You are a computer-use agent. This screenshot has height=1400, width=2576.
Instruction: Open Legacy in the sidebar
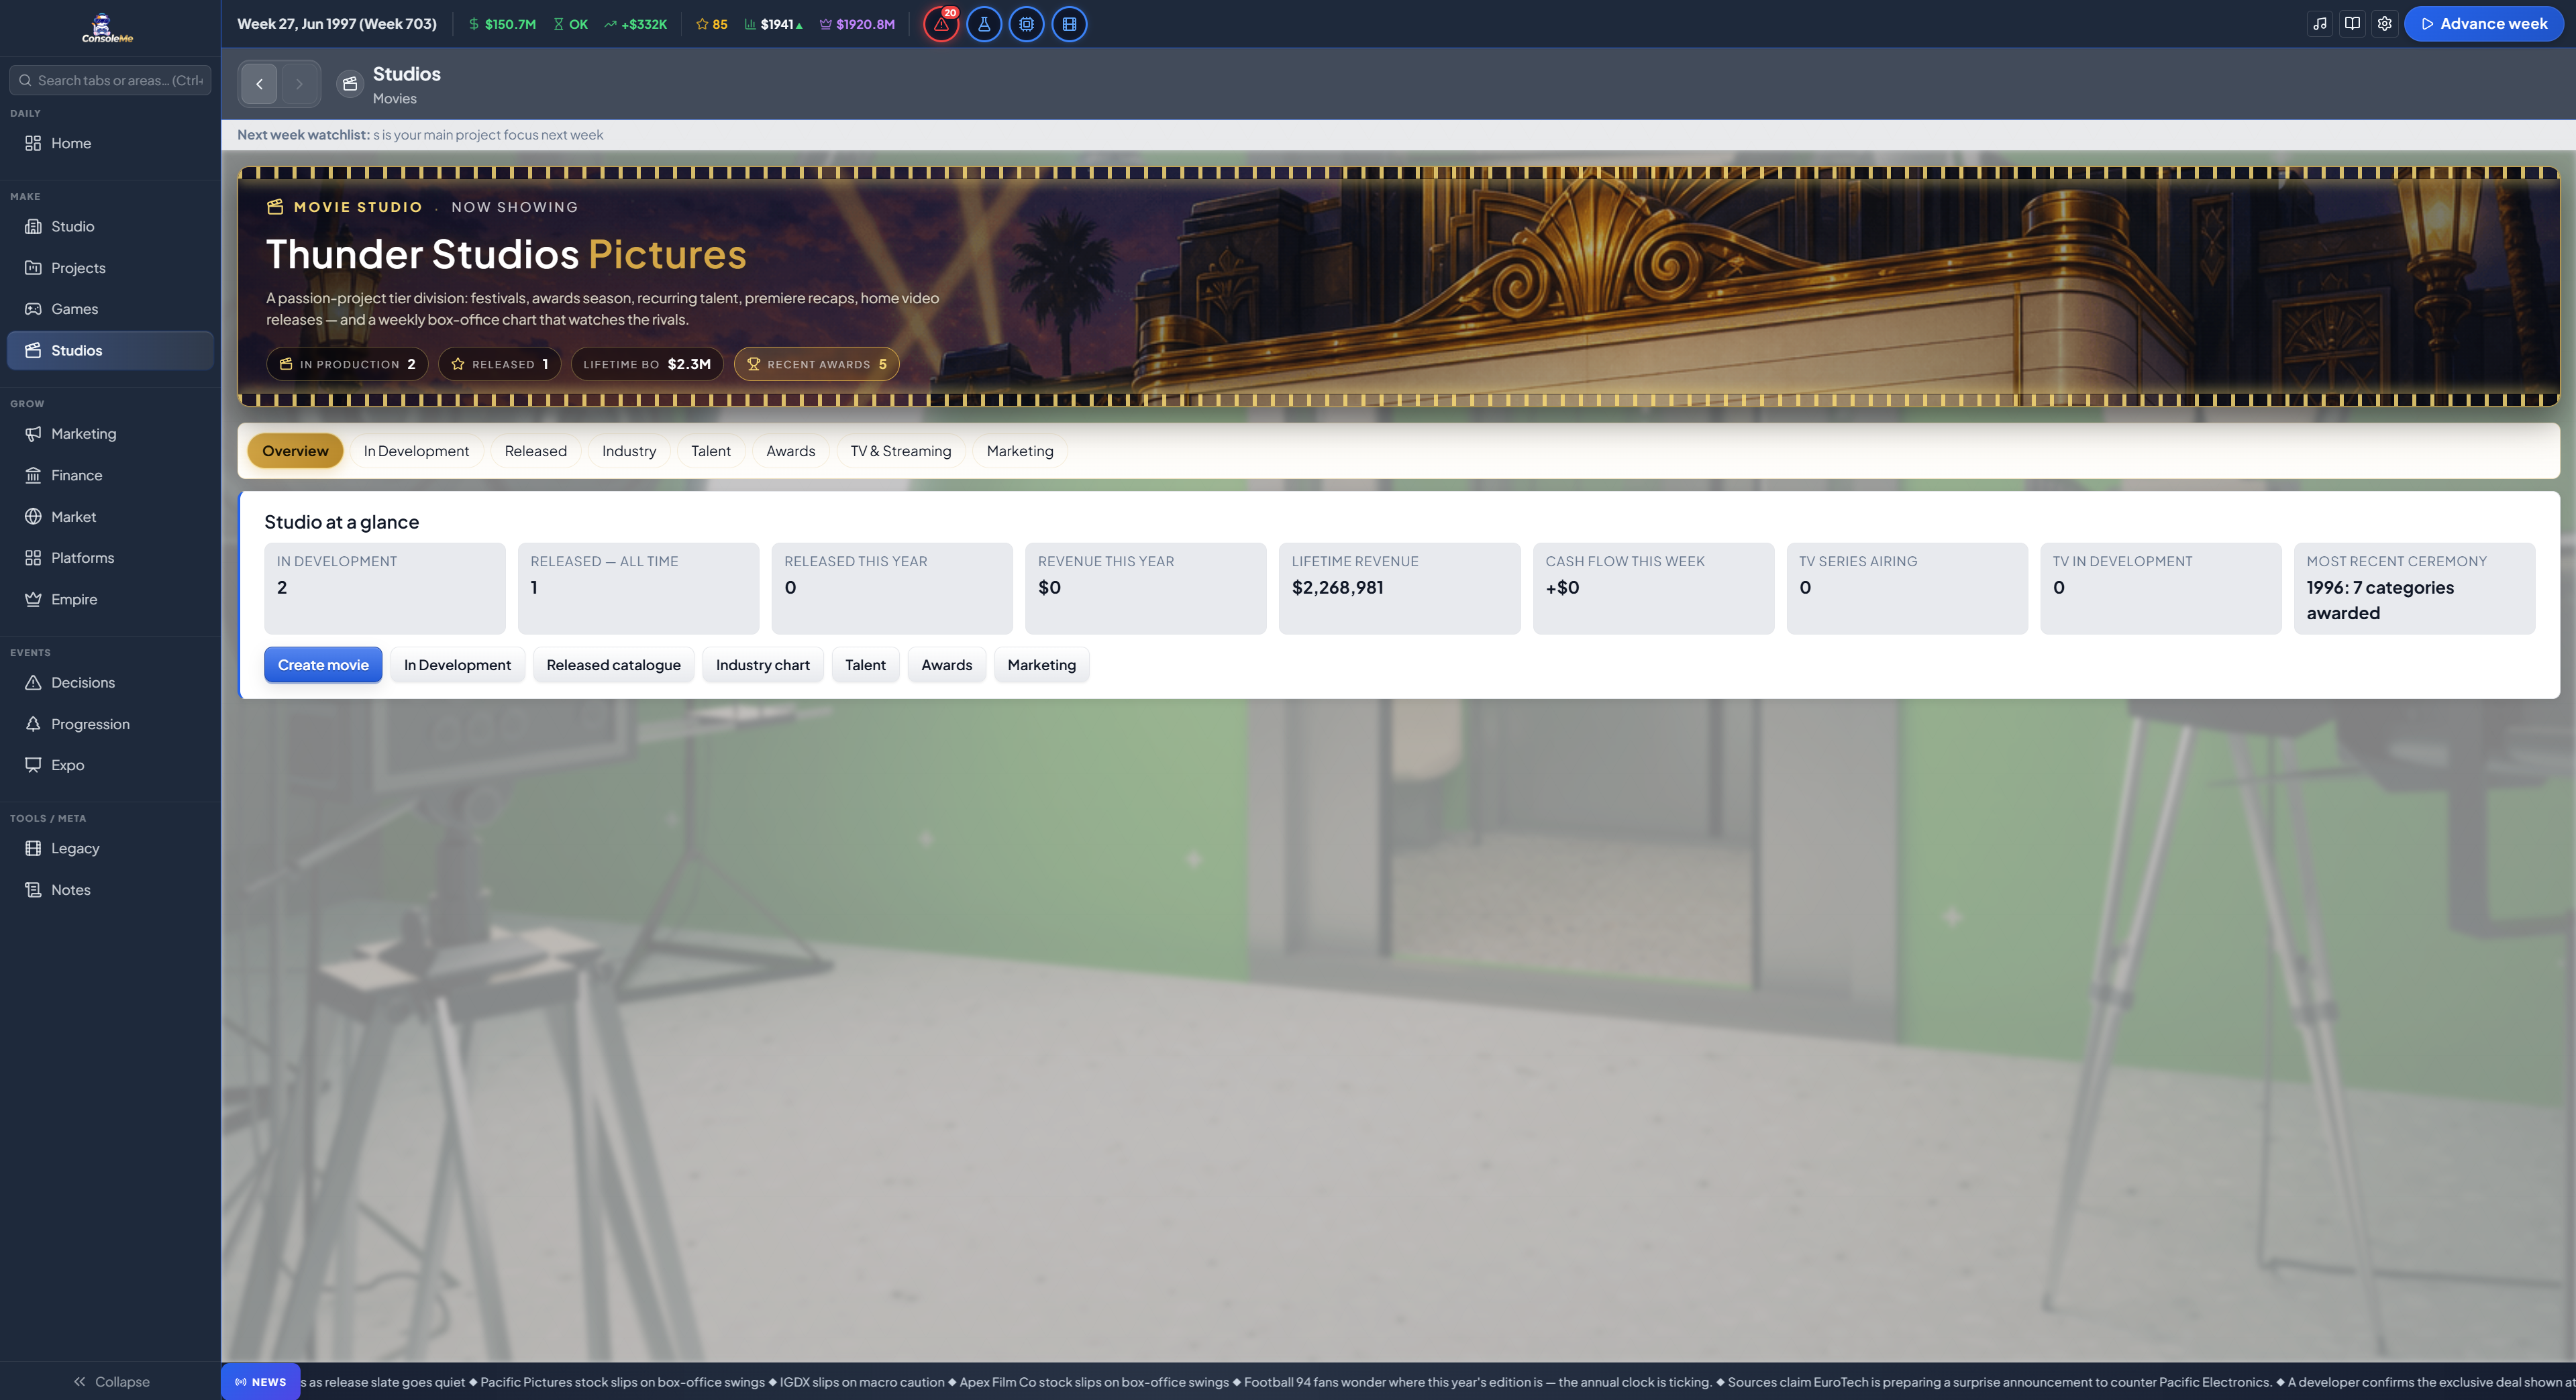tap(110, 848)
